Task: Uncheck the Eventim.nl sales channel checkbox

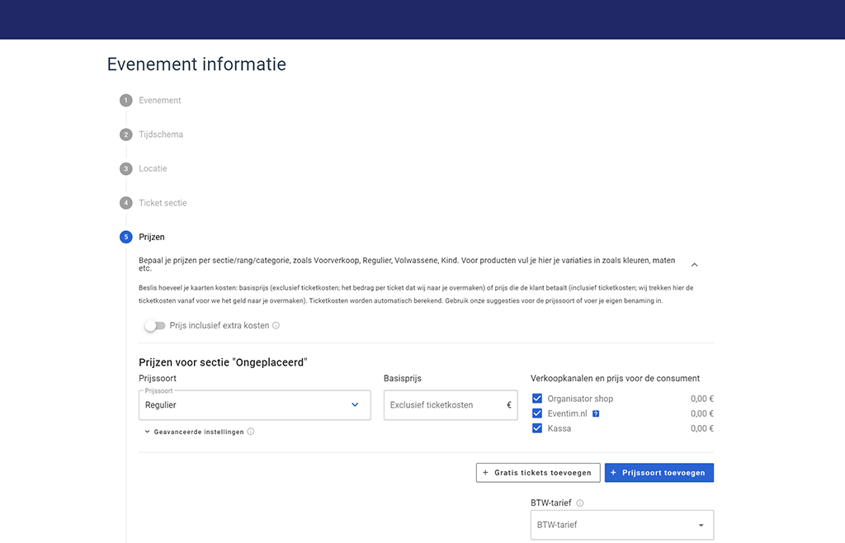Action: (537, 413)
